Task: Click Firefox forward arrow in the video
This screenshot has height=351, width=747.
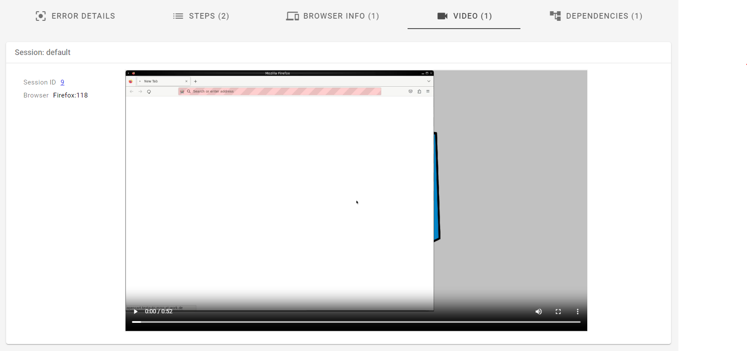Action: pos(140,91)
